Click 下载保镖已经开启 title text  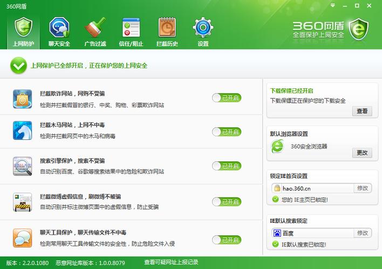tap(291, 90)
